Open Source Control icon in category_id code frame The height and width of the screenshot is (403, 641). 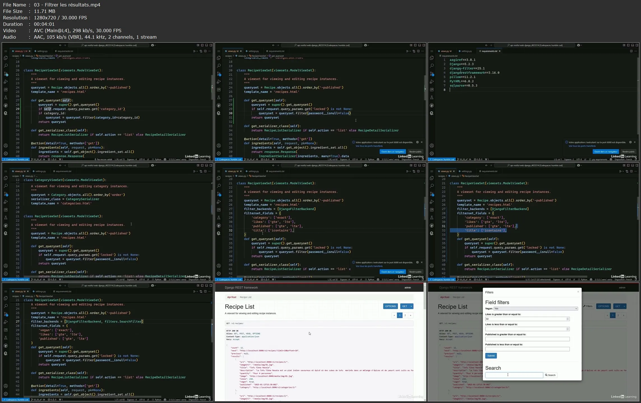click(x=6, y=74)
